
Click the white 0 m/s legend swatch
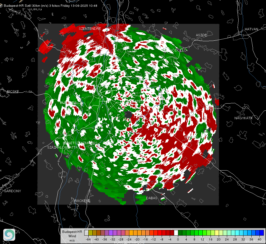point(176,233)
